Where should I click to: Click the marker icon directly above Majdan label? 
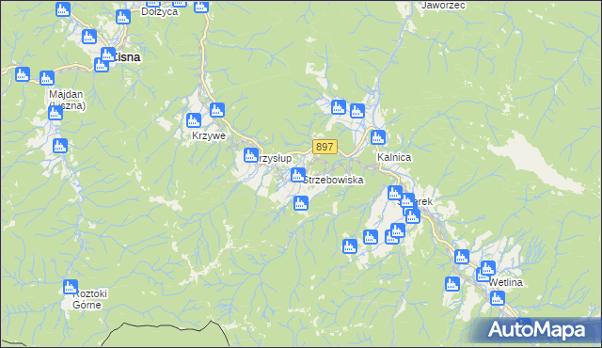47,78
